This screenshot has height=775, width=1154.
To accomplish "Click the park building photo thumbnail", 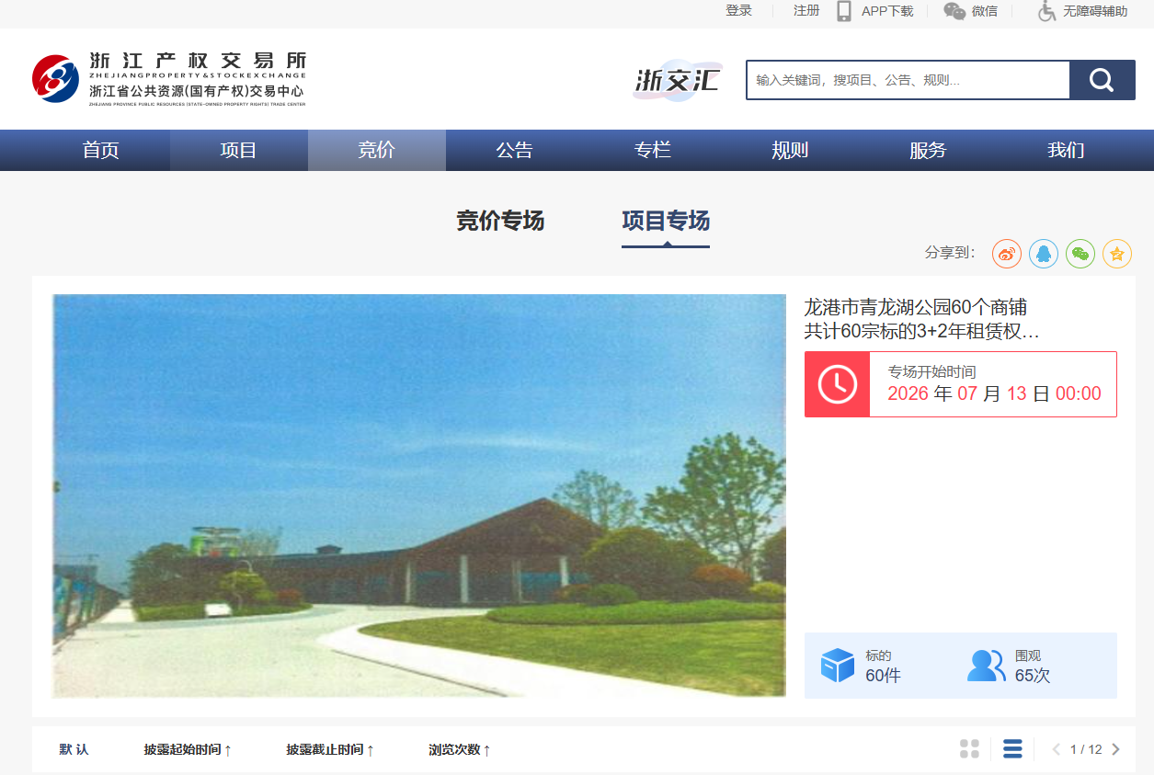I will 419,496.
